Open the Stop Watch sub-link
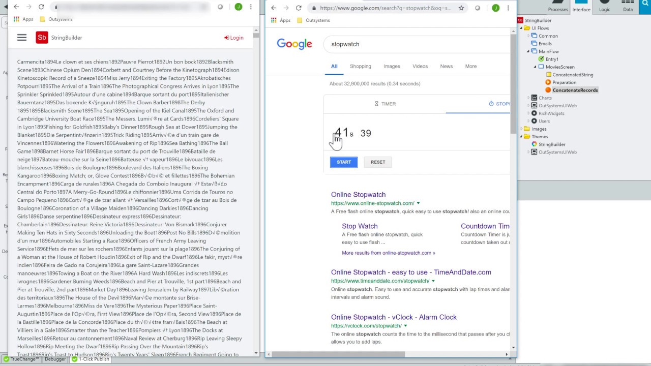The height and width of the screenshot is (366, 651). point(360,226)
